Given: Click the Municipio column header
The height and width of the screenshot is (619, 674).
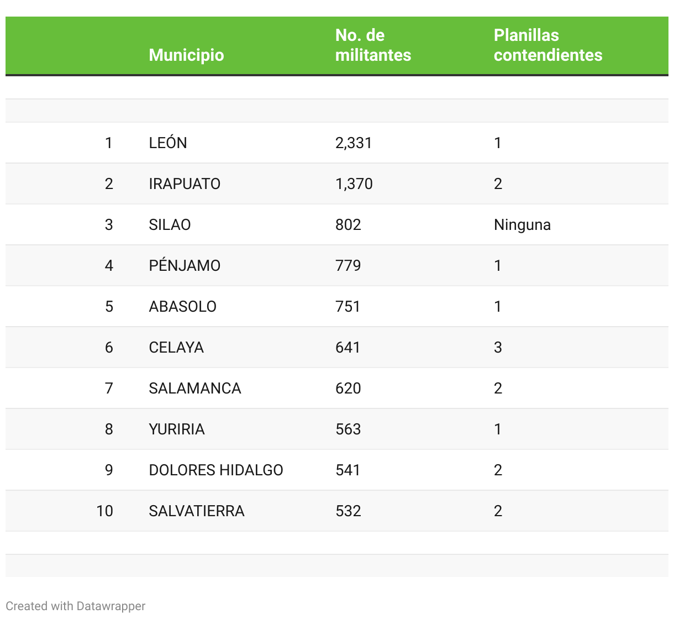Looking at the screenshot, I should tap(186, 55).
